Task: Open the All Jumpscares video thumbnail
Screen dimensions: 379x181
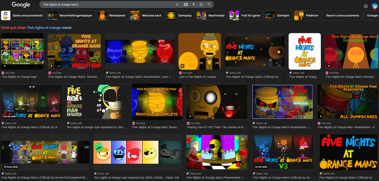Action: point(348,102)
